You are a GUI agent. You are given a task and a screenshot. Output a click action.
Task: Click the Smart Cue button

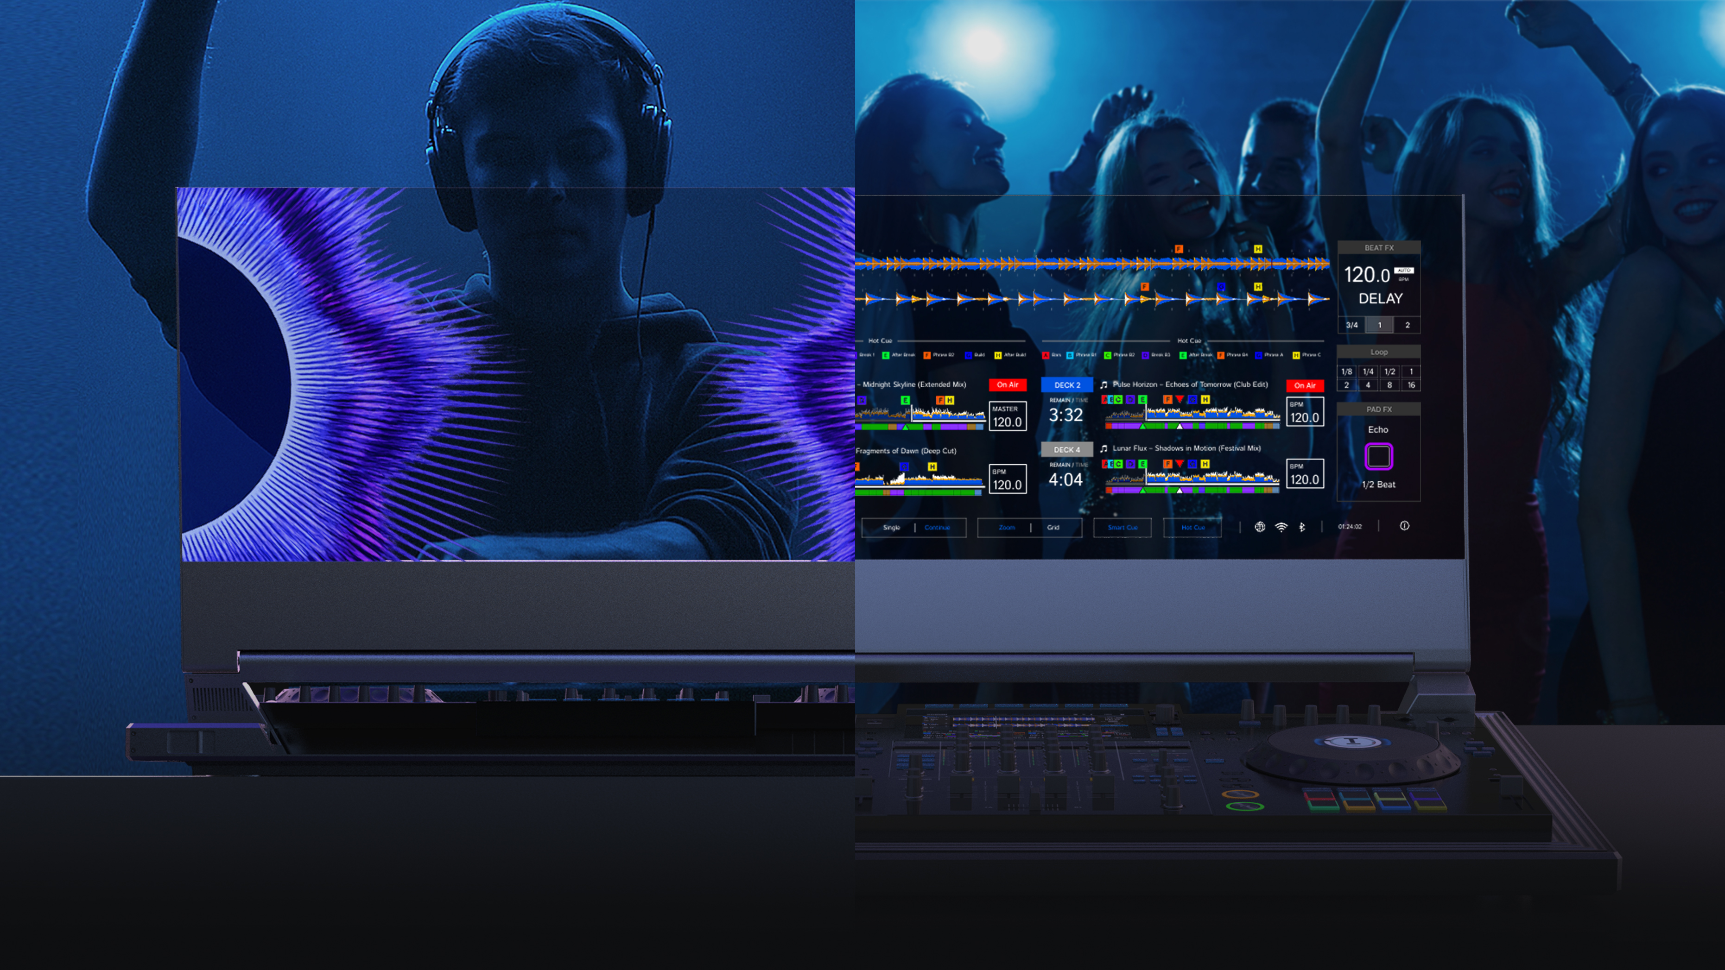click(1123, 528)
